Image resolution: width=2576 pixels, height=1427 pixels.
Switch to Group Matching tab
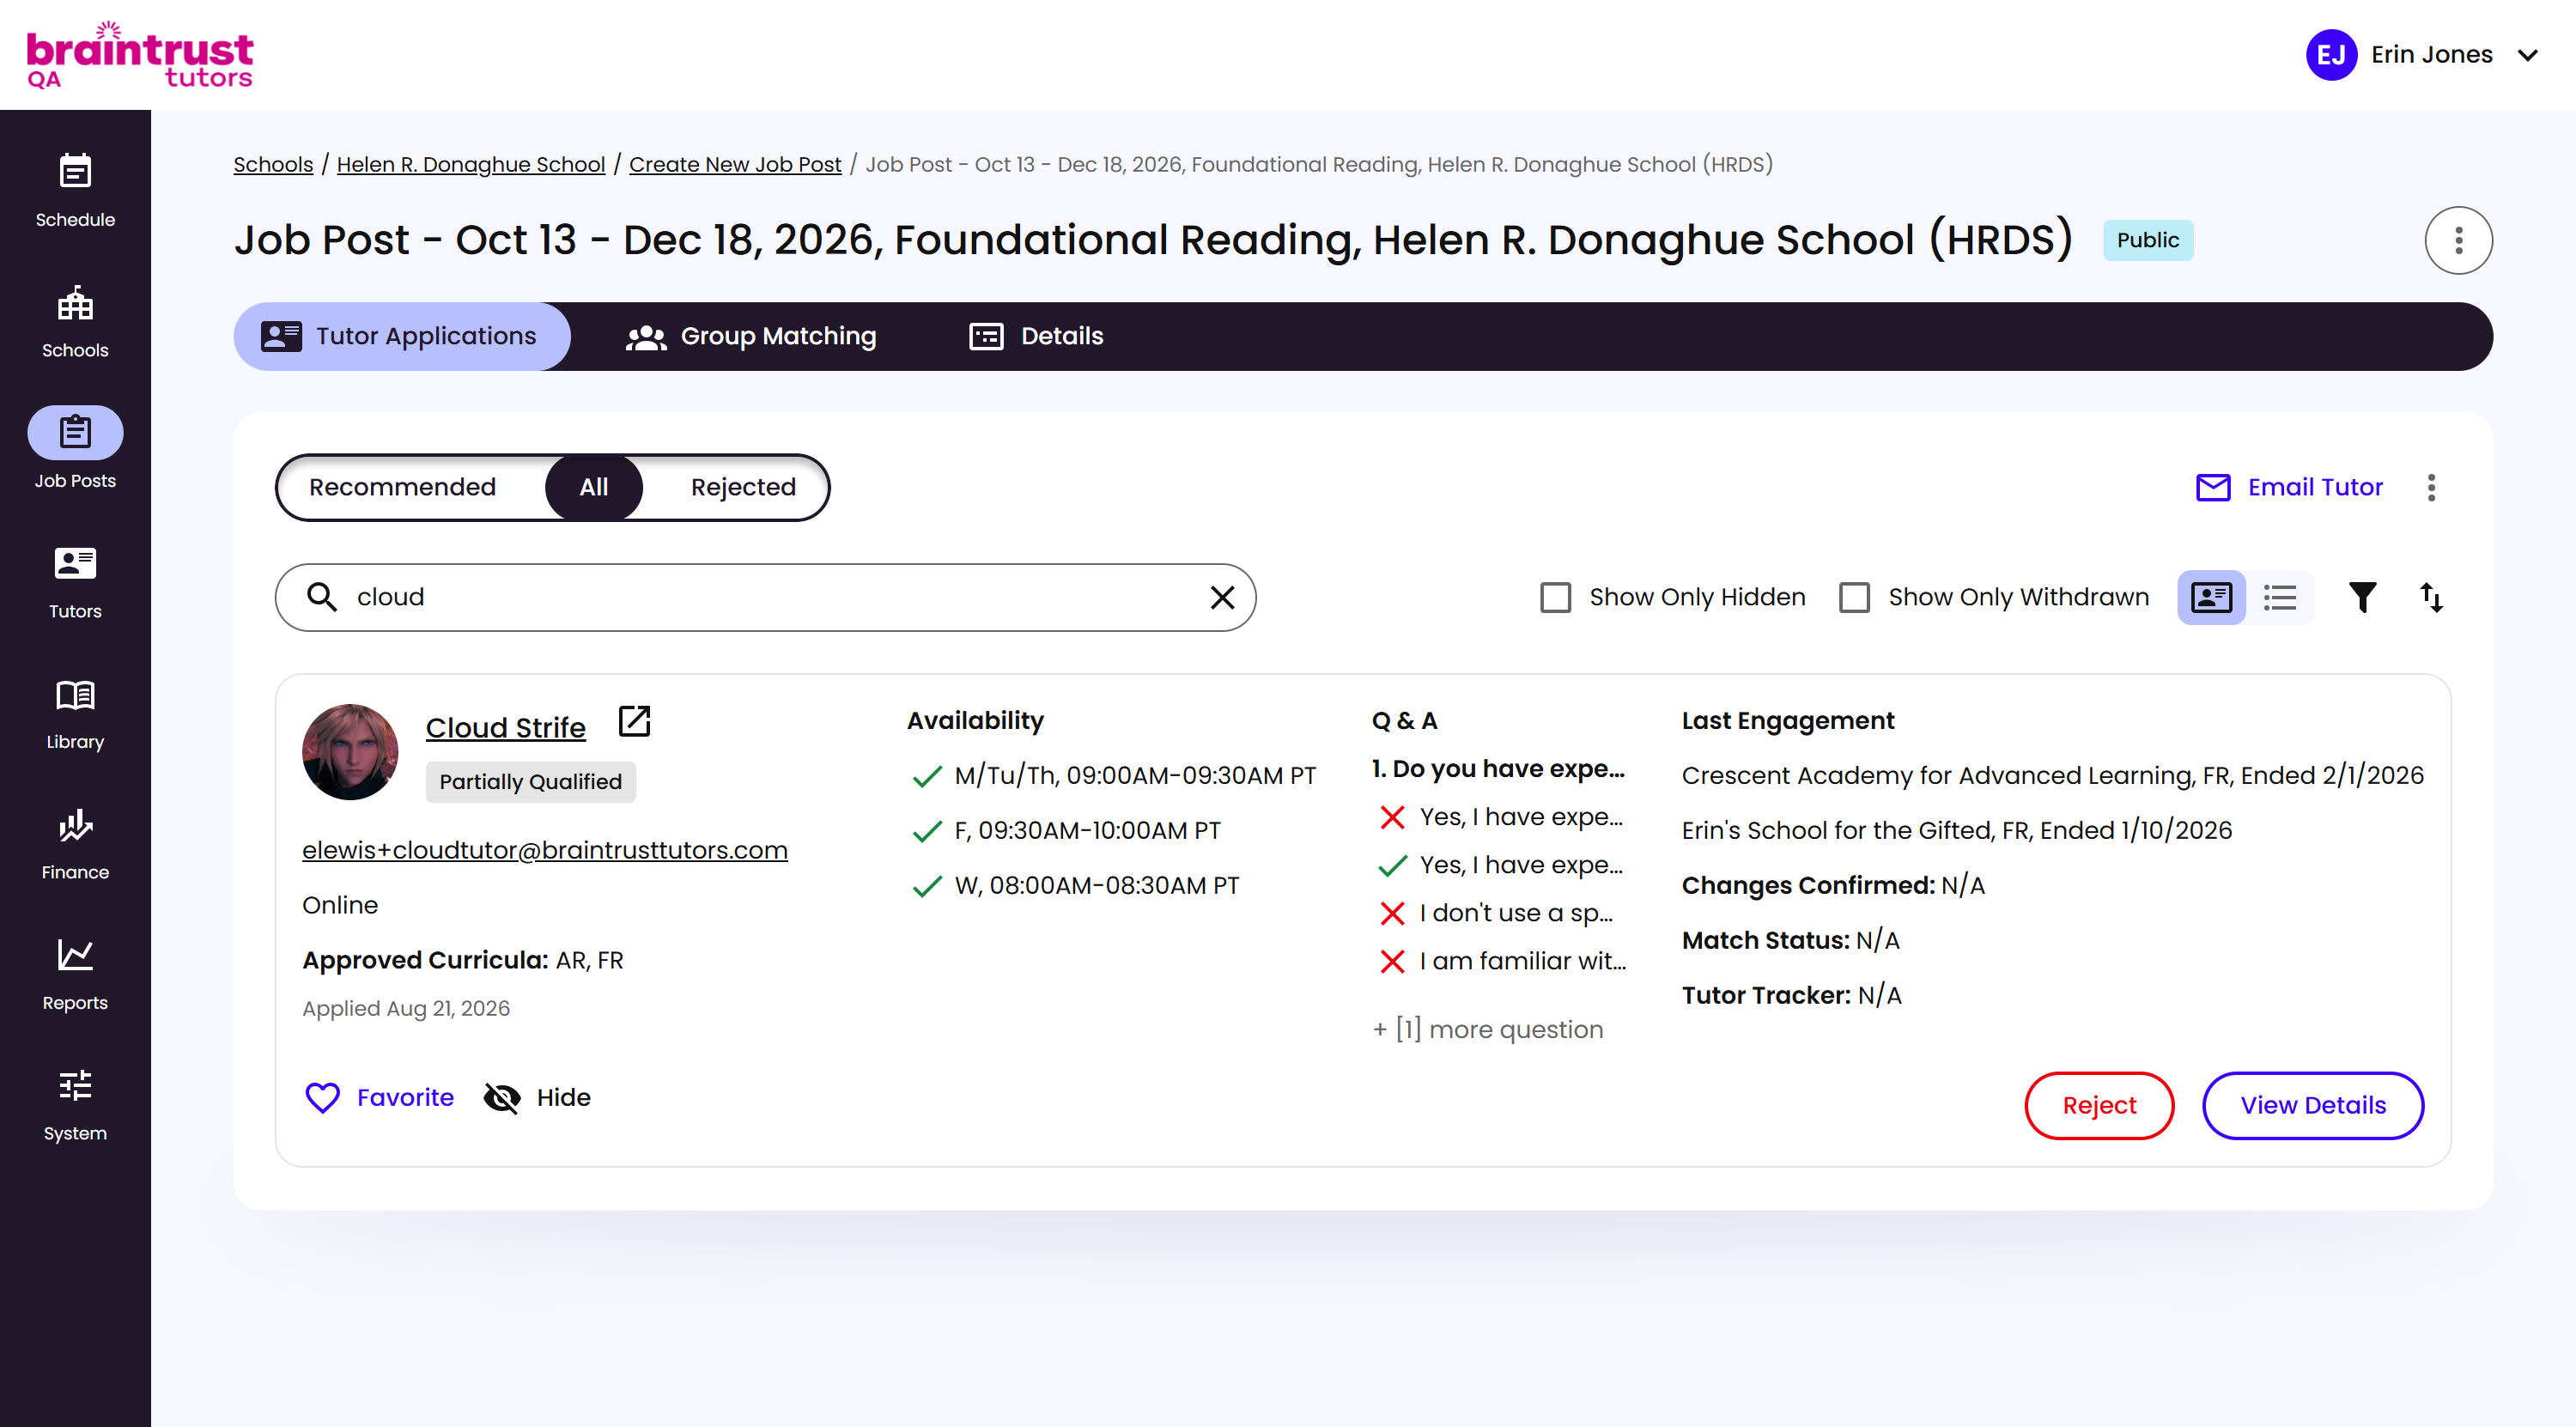(x=751, y=336)
